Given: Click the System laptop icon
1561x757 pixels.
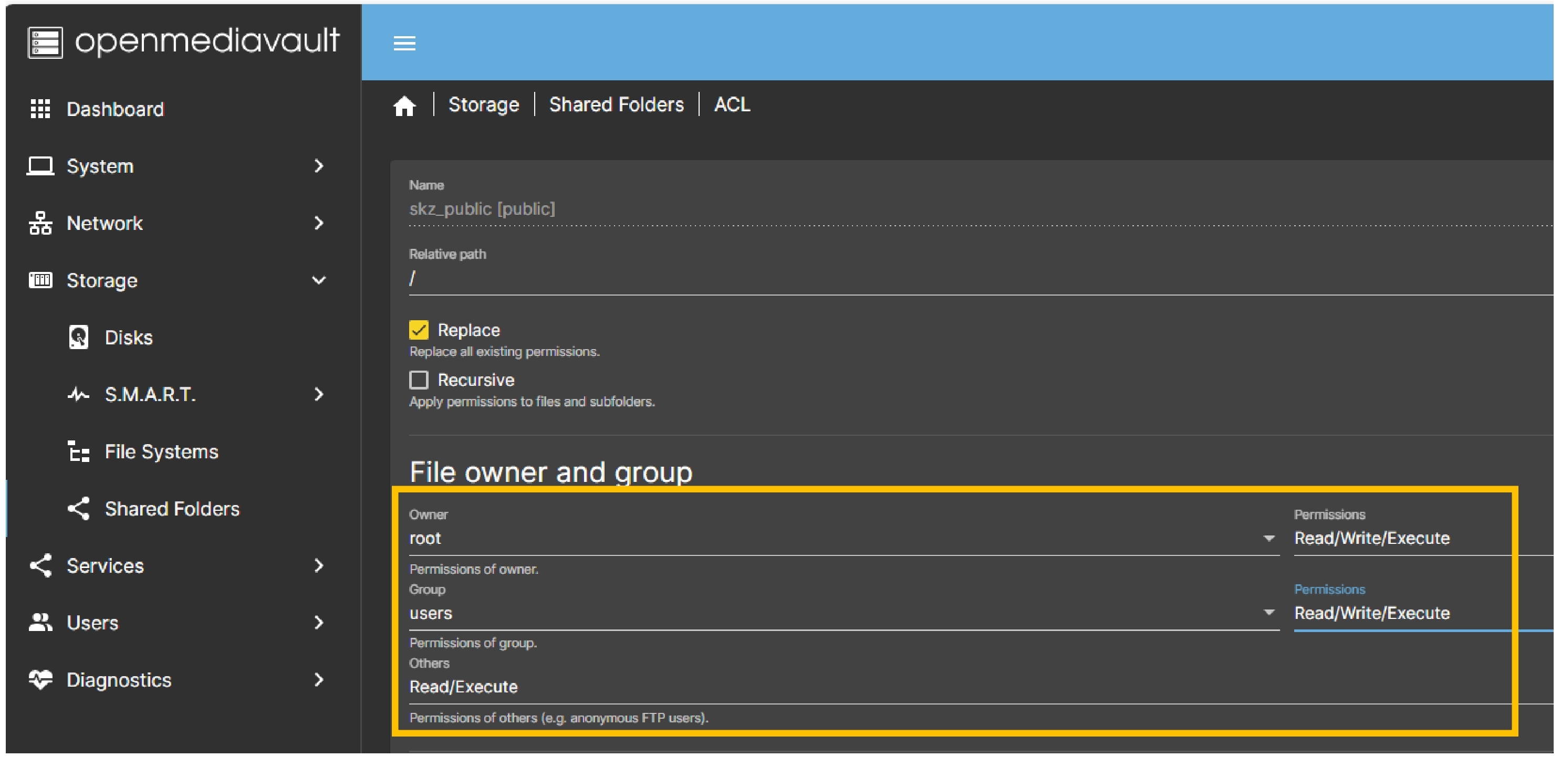Looking at the screenshot, I should pos(40,166).
